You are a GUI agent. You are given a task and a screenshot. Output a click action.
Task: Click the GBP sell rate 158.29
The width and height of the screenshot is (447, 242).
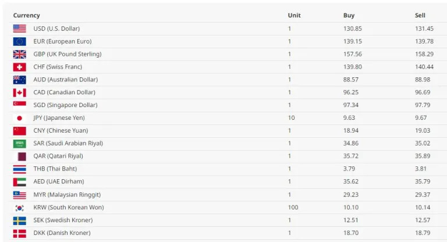[424, 54]
